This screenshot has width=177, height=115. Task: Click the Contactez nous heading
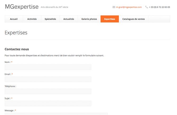[17, 49]
